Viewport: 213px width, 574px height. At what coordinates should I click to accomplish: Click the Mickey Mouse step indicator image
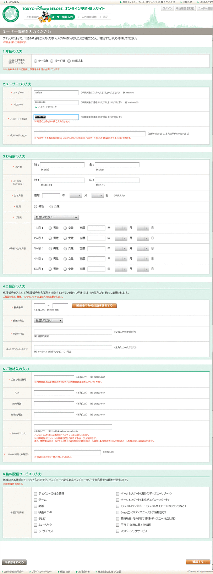point(46,16)
